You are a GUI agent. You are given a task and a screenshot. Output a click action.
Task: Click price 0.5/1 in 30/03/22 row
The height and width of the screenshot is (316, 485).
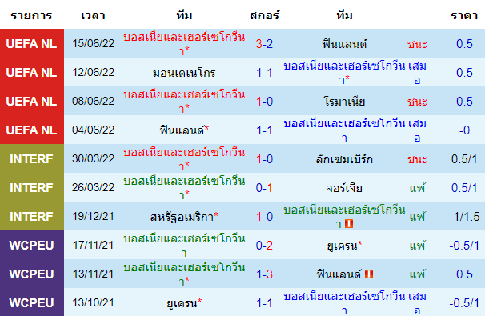point(464,159)
